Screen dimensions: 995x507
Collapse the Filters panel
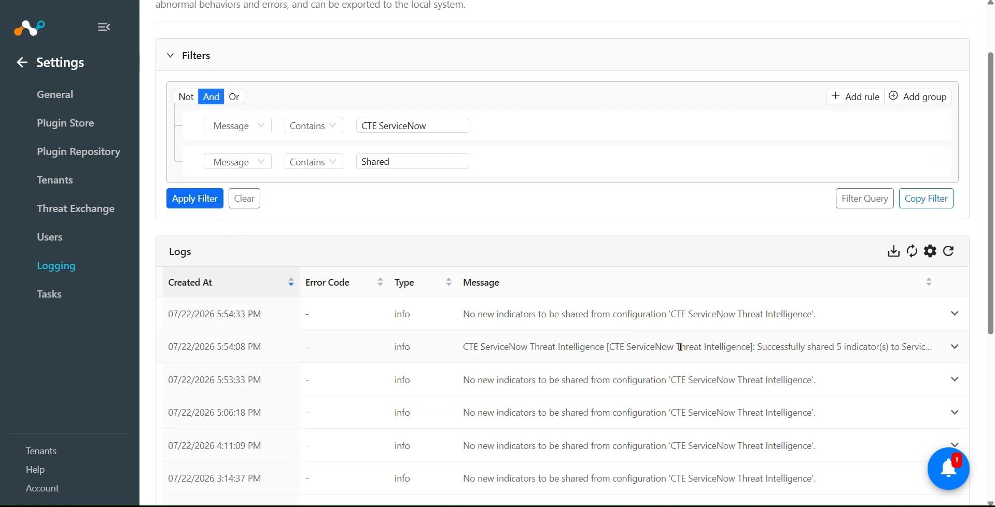coord(170,55)
